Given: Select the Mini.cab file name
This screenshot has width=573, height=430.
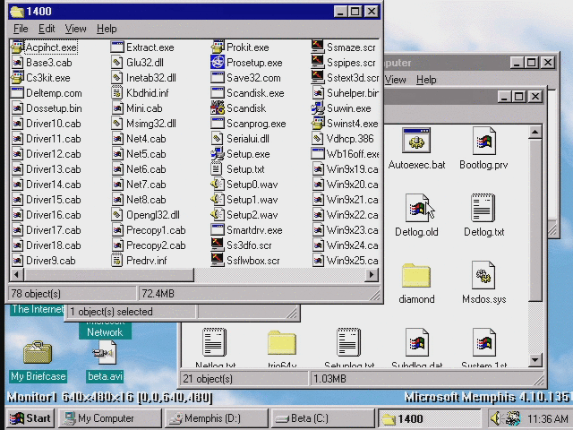Looking at the screenshot, I should tap(144, 108).
